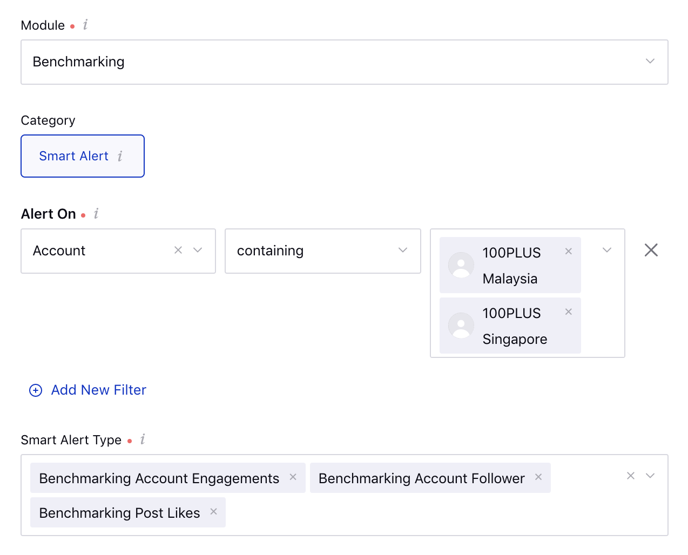Expand the Module Benchmarking dropdown
The width and height of the screenshot is (688, 555).
click(650, 61)
